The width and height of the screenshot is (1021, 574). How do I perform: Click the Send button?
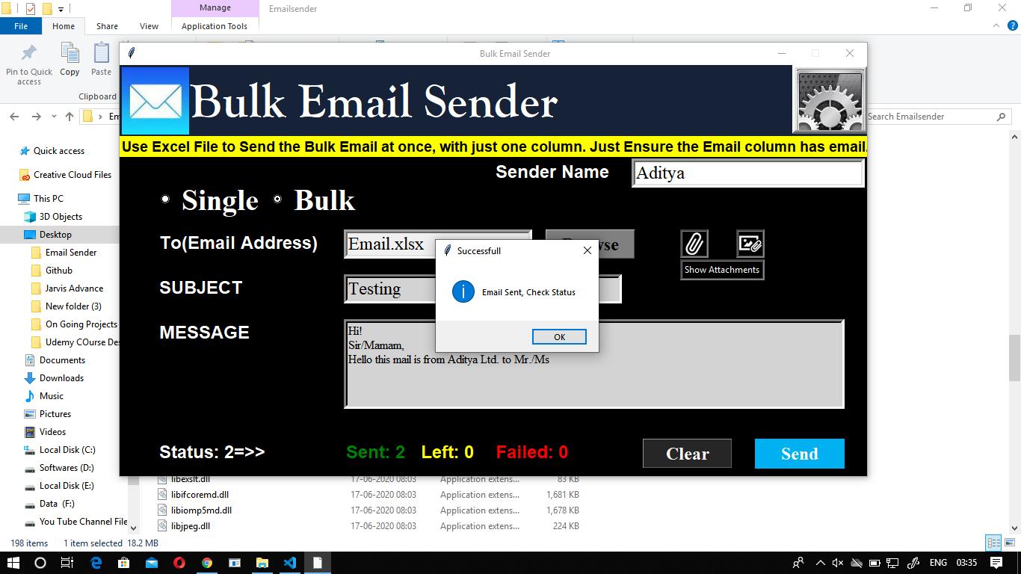[799, 454]
